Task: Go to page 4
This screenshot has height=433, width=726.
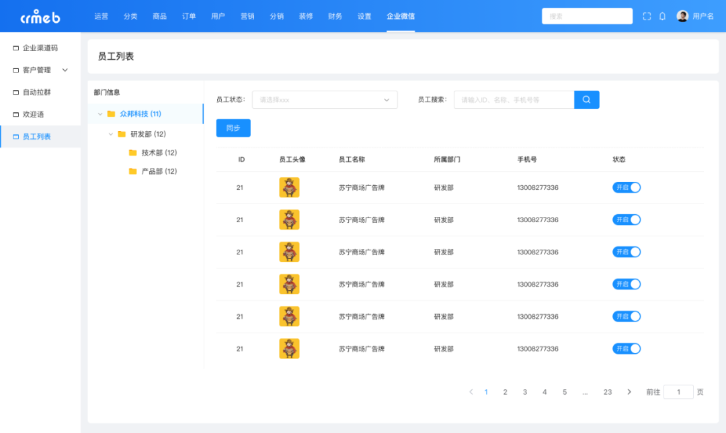Action: coord(544,392)
